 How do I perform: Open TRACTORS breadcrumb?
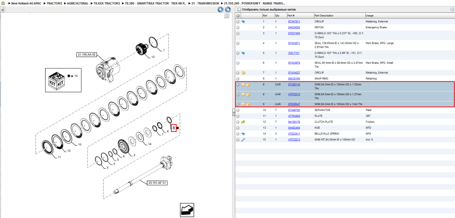[54, 4]
